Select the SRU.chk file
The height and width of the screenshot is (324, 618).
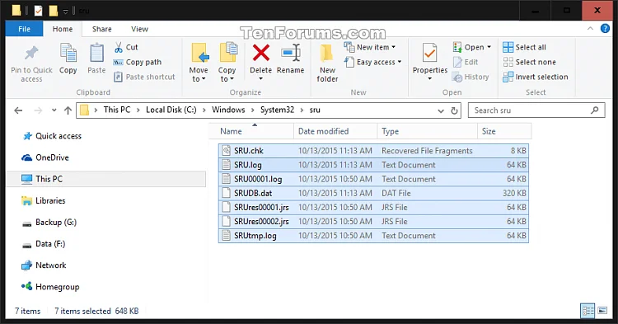pyautogui.click(x=373, y=151)
